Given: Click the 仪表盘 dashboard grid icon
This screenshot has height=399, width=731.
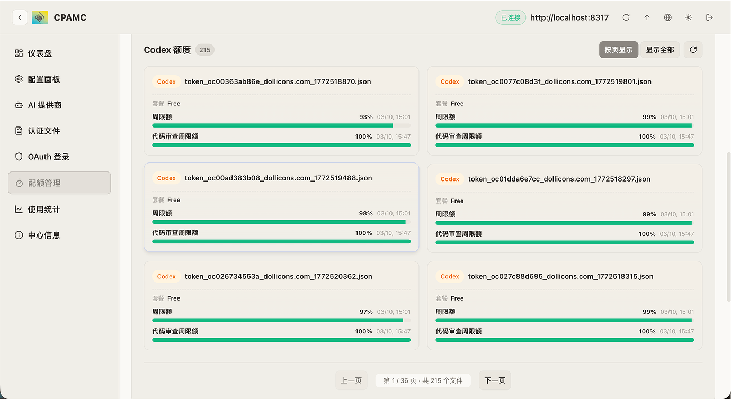Looking at the screenshot, I should (19, 53).
